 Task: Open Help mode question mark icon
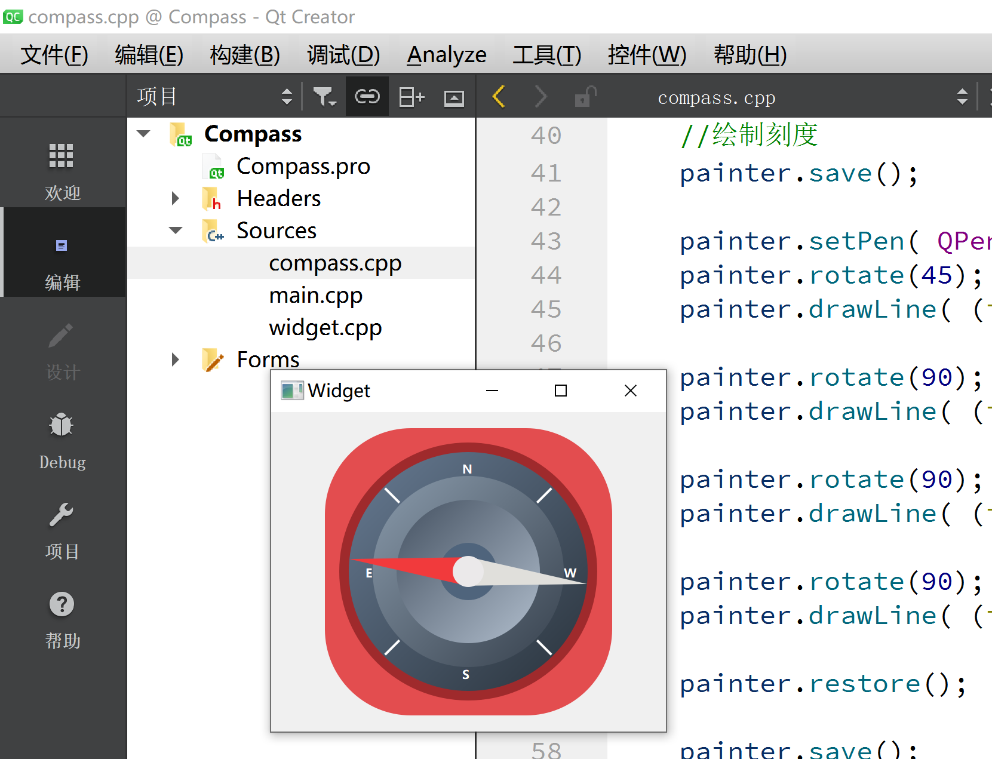(62, 604)
